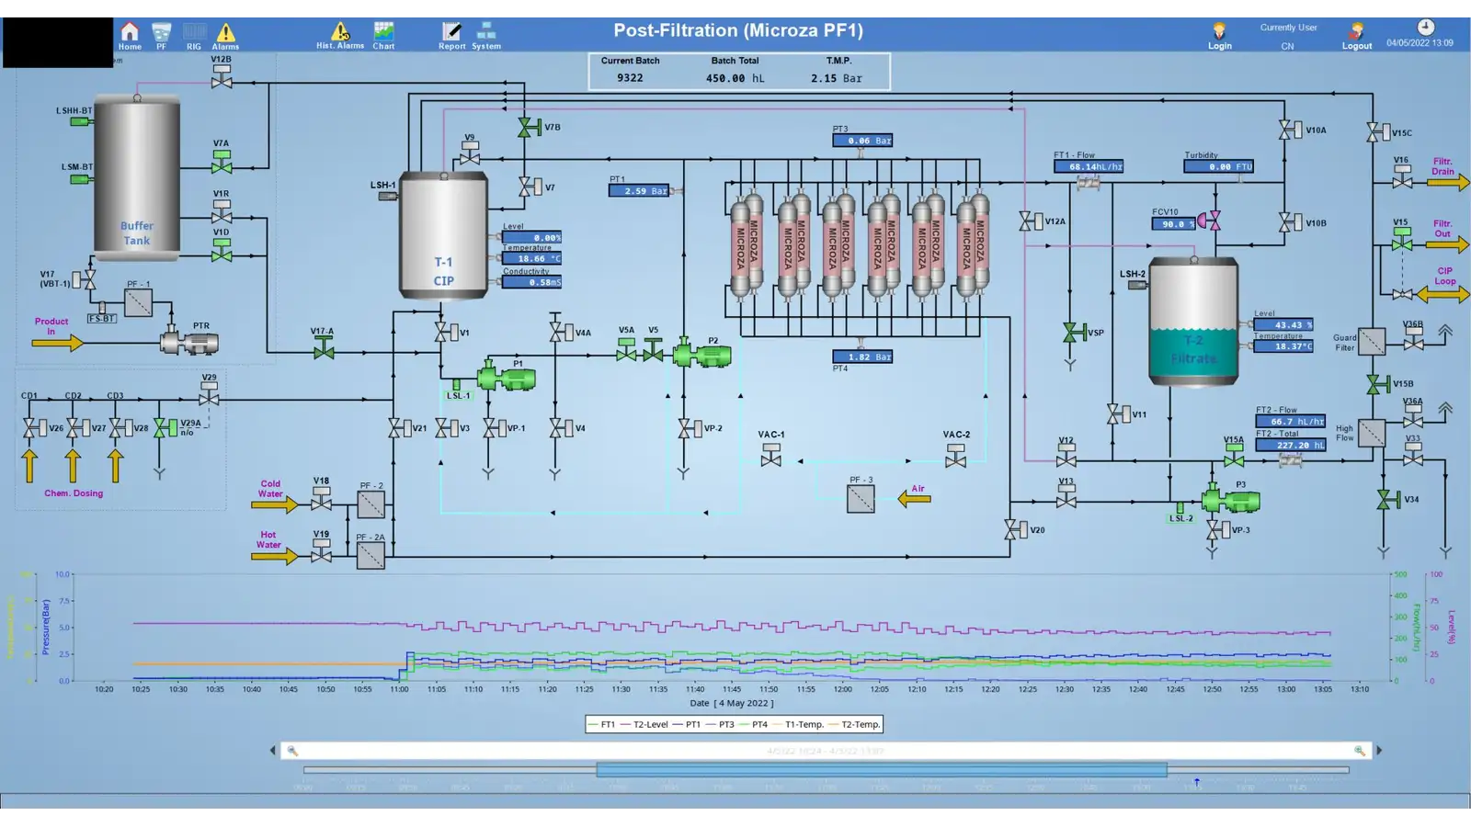This screenshot has width=1471, height=827.
Task: Open the Home screen icon
Action: 130,34
